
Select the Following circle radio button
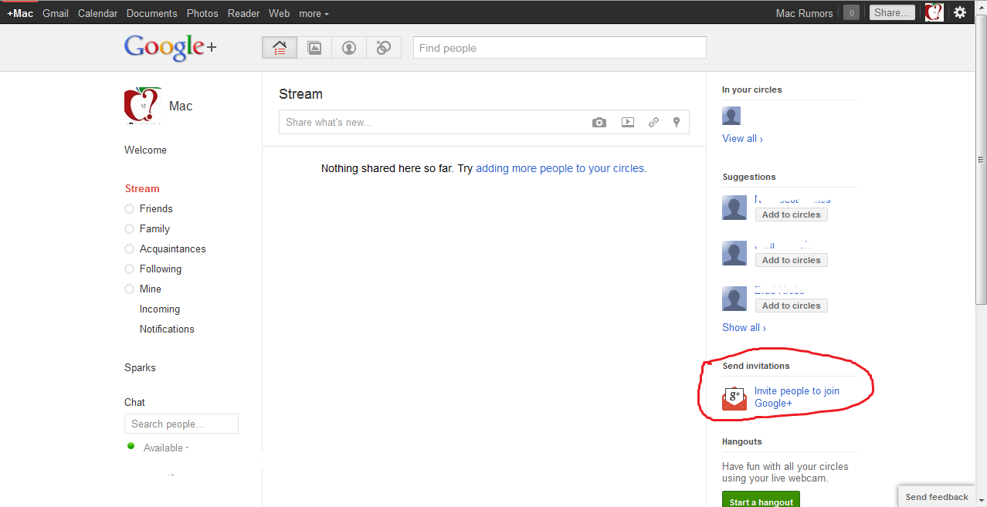(x=129, y=269)
